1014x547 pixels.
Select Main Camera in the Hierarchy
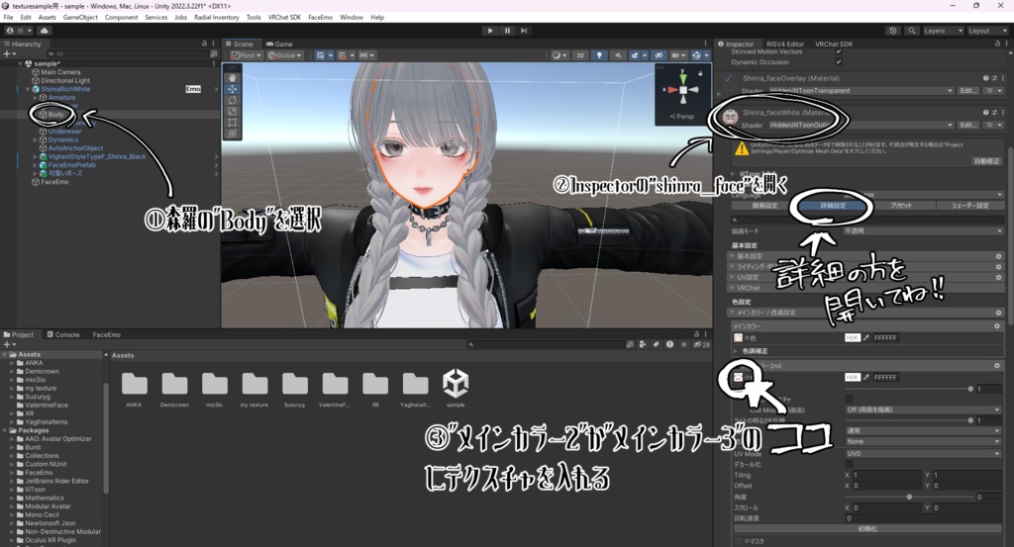click(60, 72)
